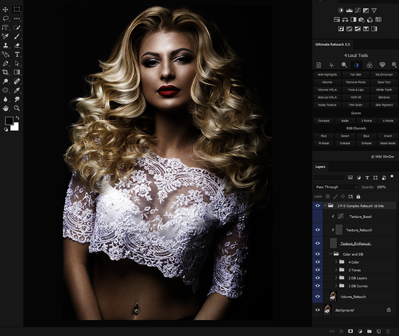Click the Opacity 100% value field

[x=382, y=187]
